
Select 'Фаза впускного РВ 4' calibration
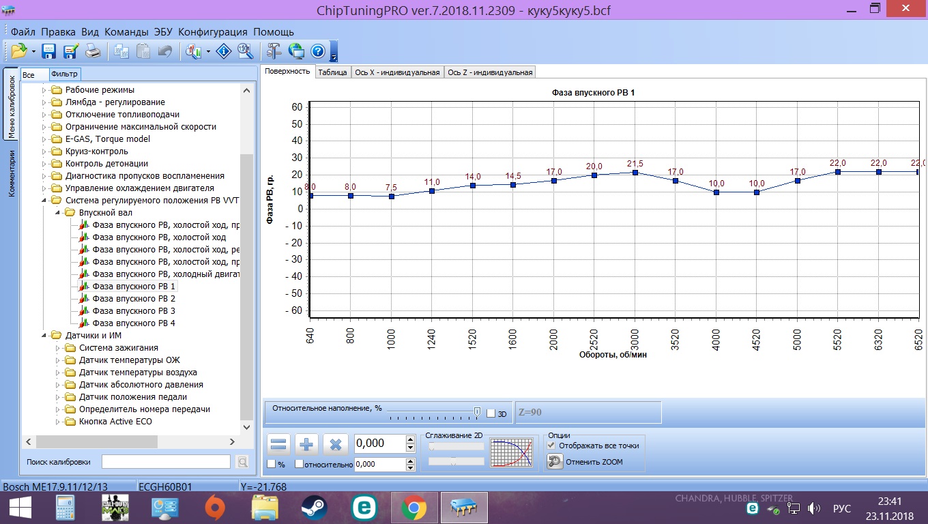(134, 323)
